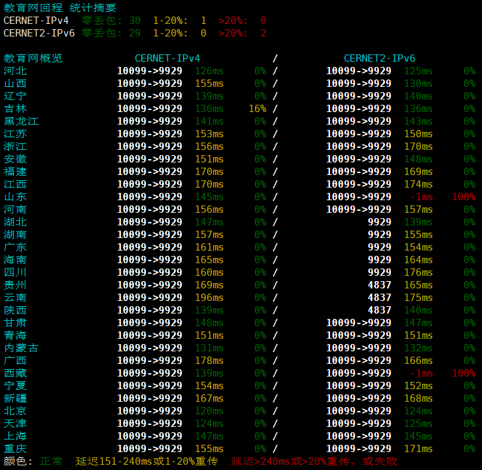Click the -1ms latency in 山东 row
Viewport: 482px width, 470px height.
click(422, 197)
